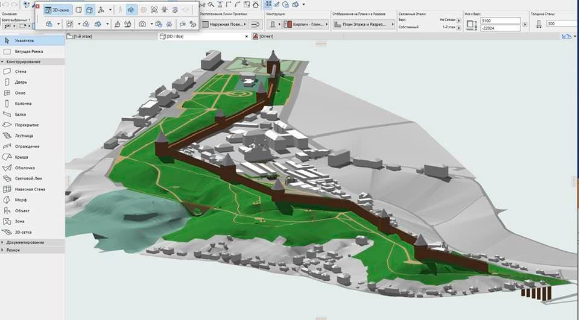Open dropdown next to 3D projection icon
The width and height of the screenshot is (579, 320).
pyautogui.click(x=110, y=10)
